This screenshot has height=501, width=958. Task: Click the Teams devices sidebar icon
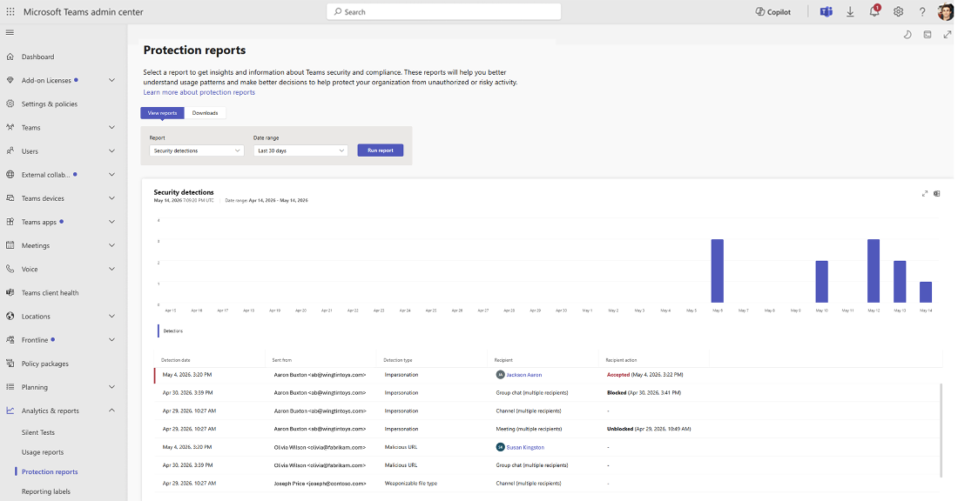(x=10, y=198)
